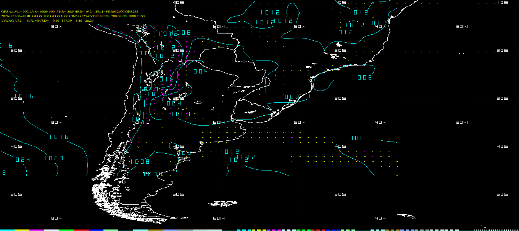The height and width of the screenshot is (231, 519).
Task: Click the 10S latitude label at top-right corner
Action: [x=503, y=3]
